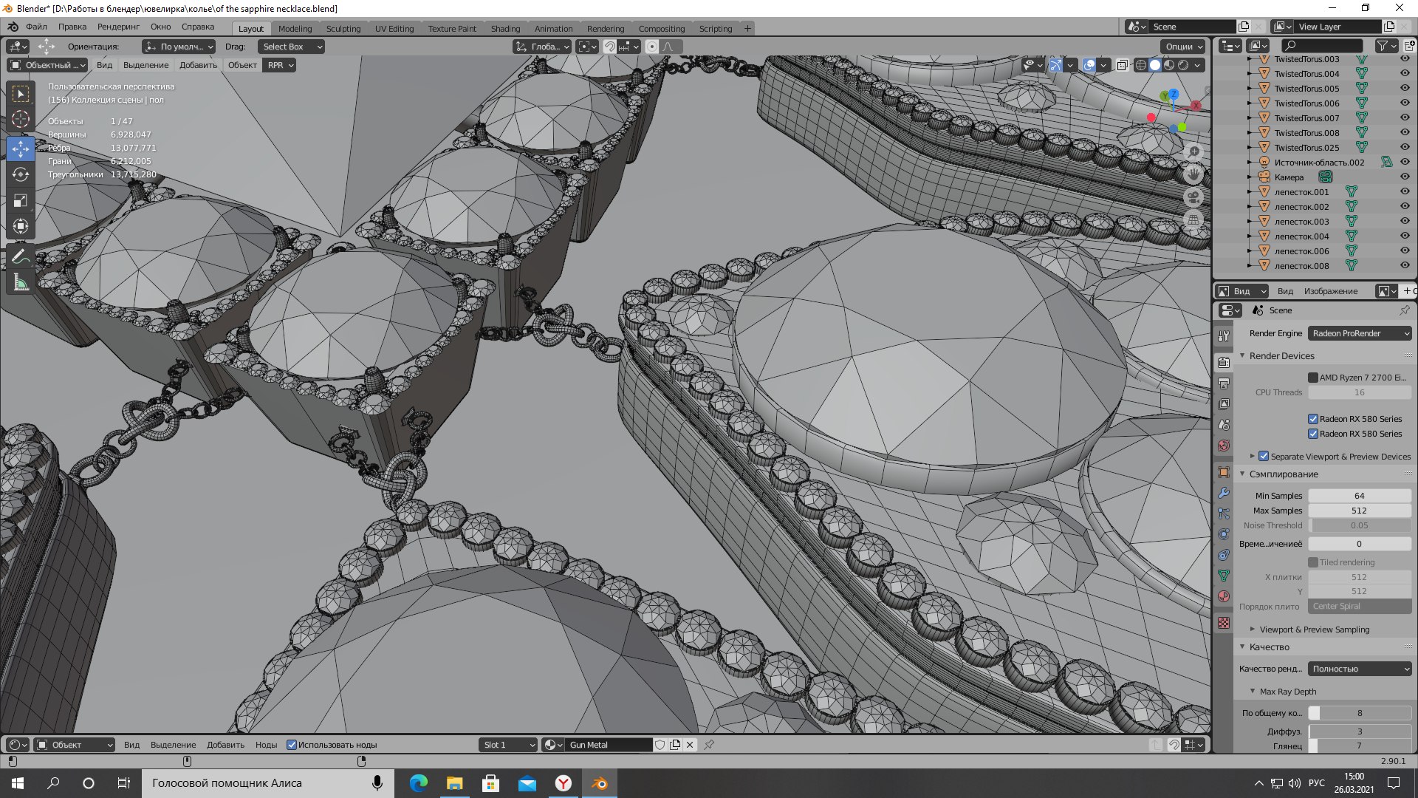This screenshot has height=798, width=1418.
Task: Hide TwistedTorus.004 with its eye icon
Action: coord(1405,74)
